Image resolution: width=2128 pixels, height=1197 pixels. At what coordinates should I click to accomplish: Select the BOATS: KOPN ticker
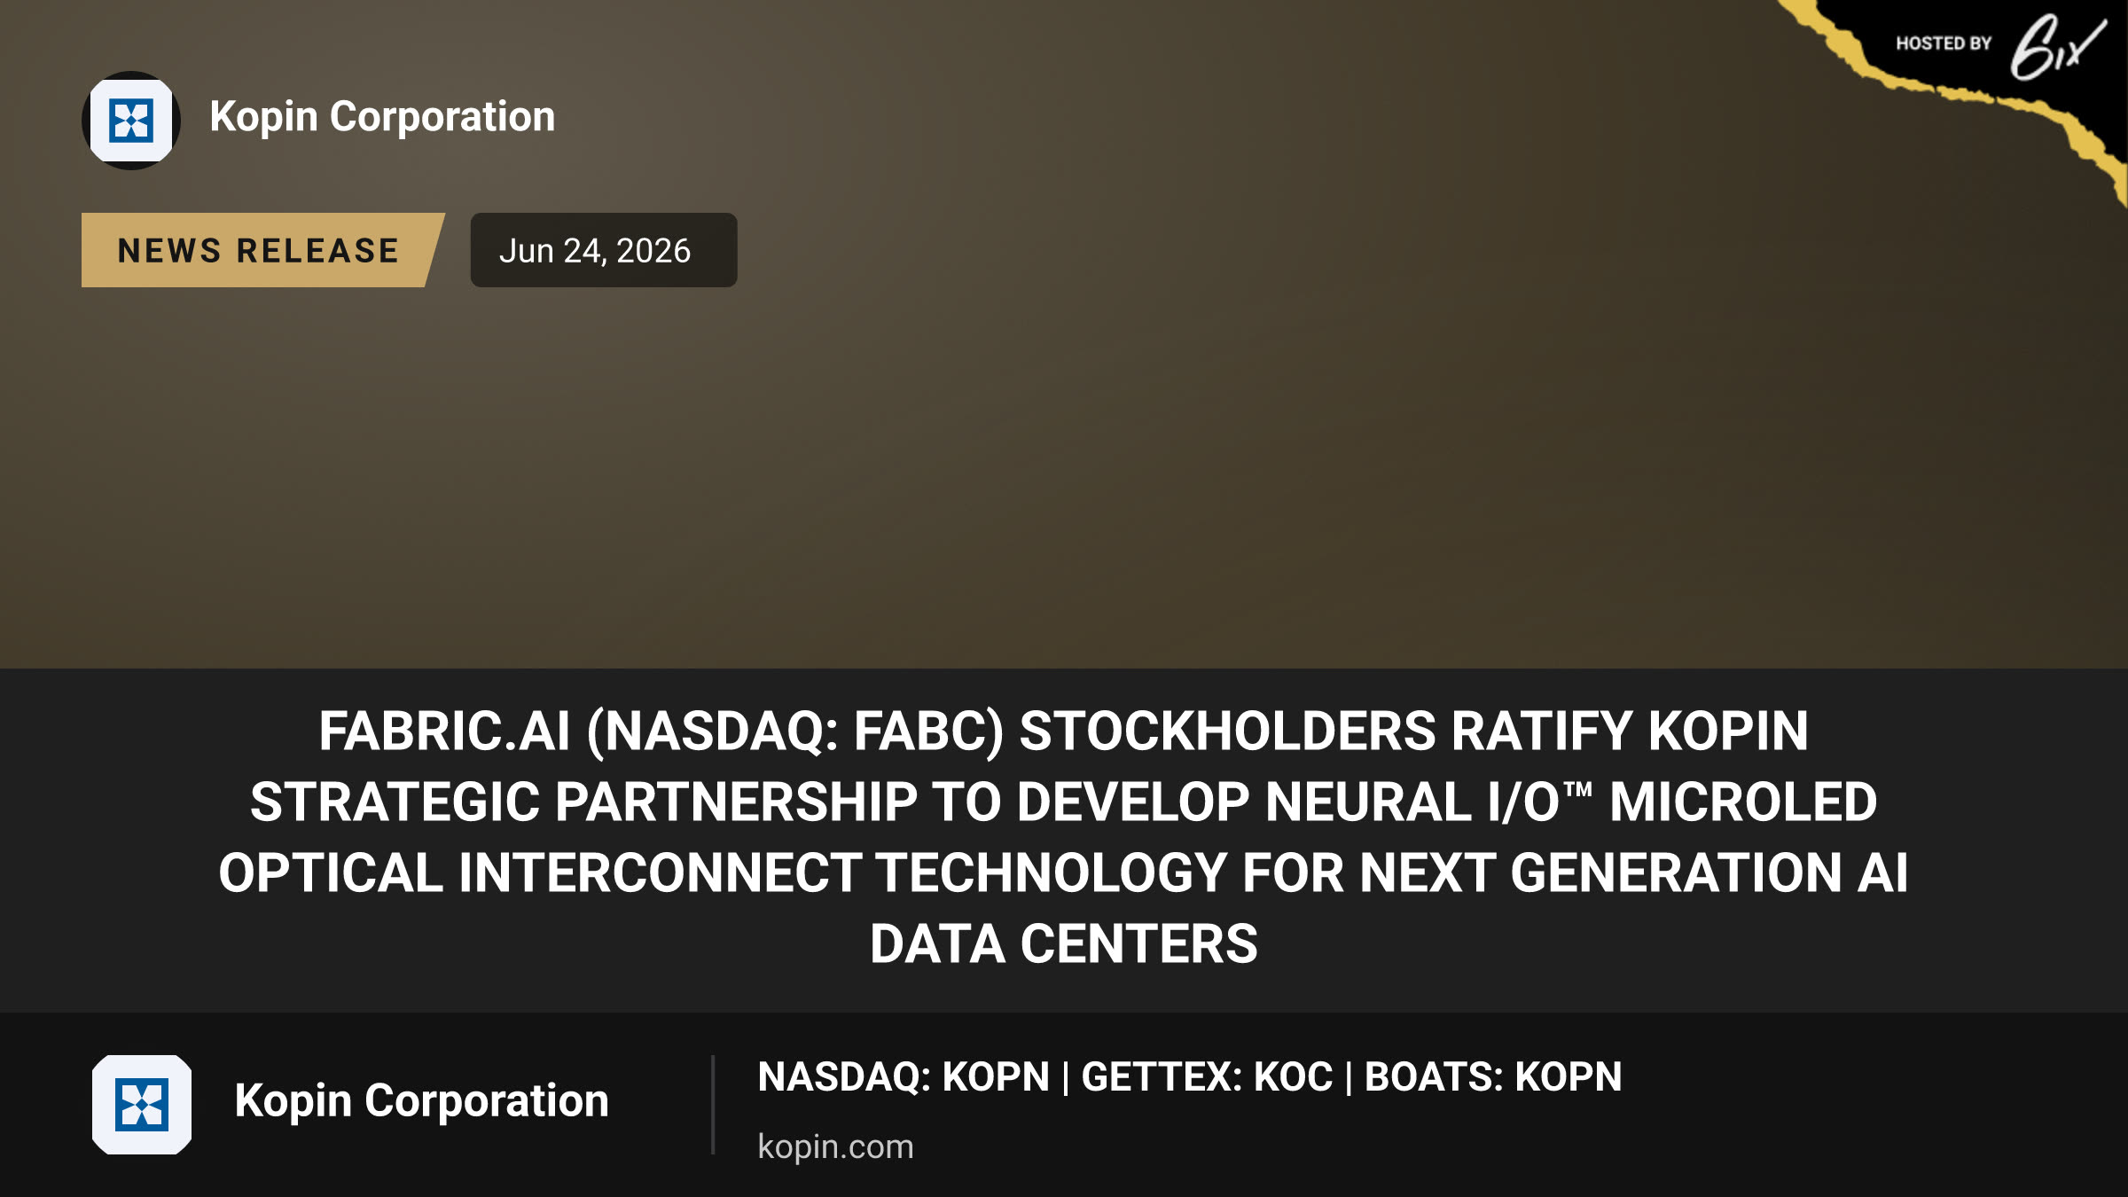tap(1493, 1077)
